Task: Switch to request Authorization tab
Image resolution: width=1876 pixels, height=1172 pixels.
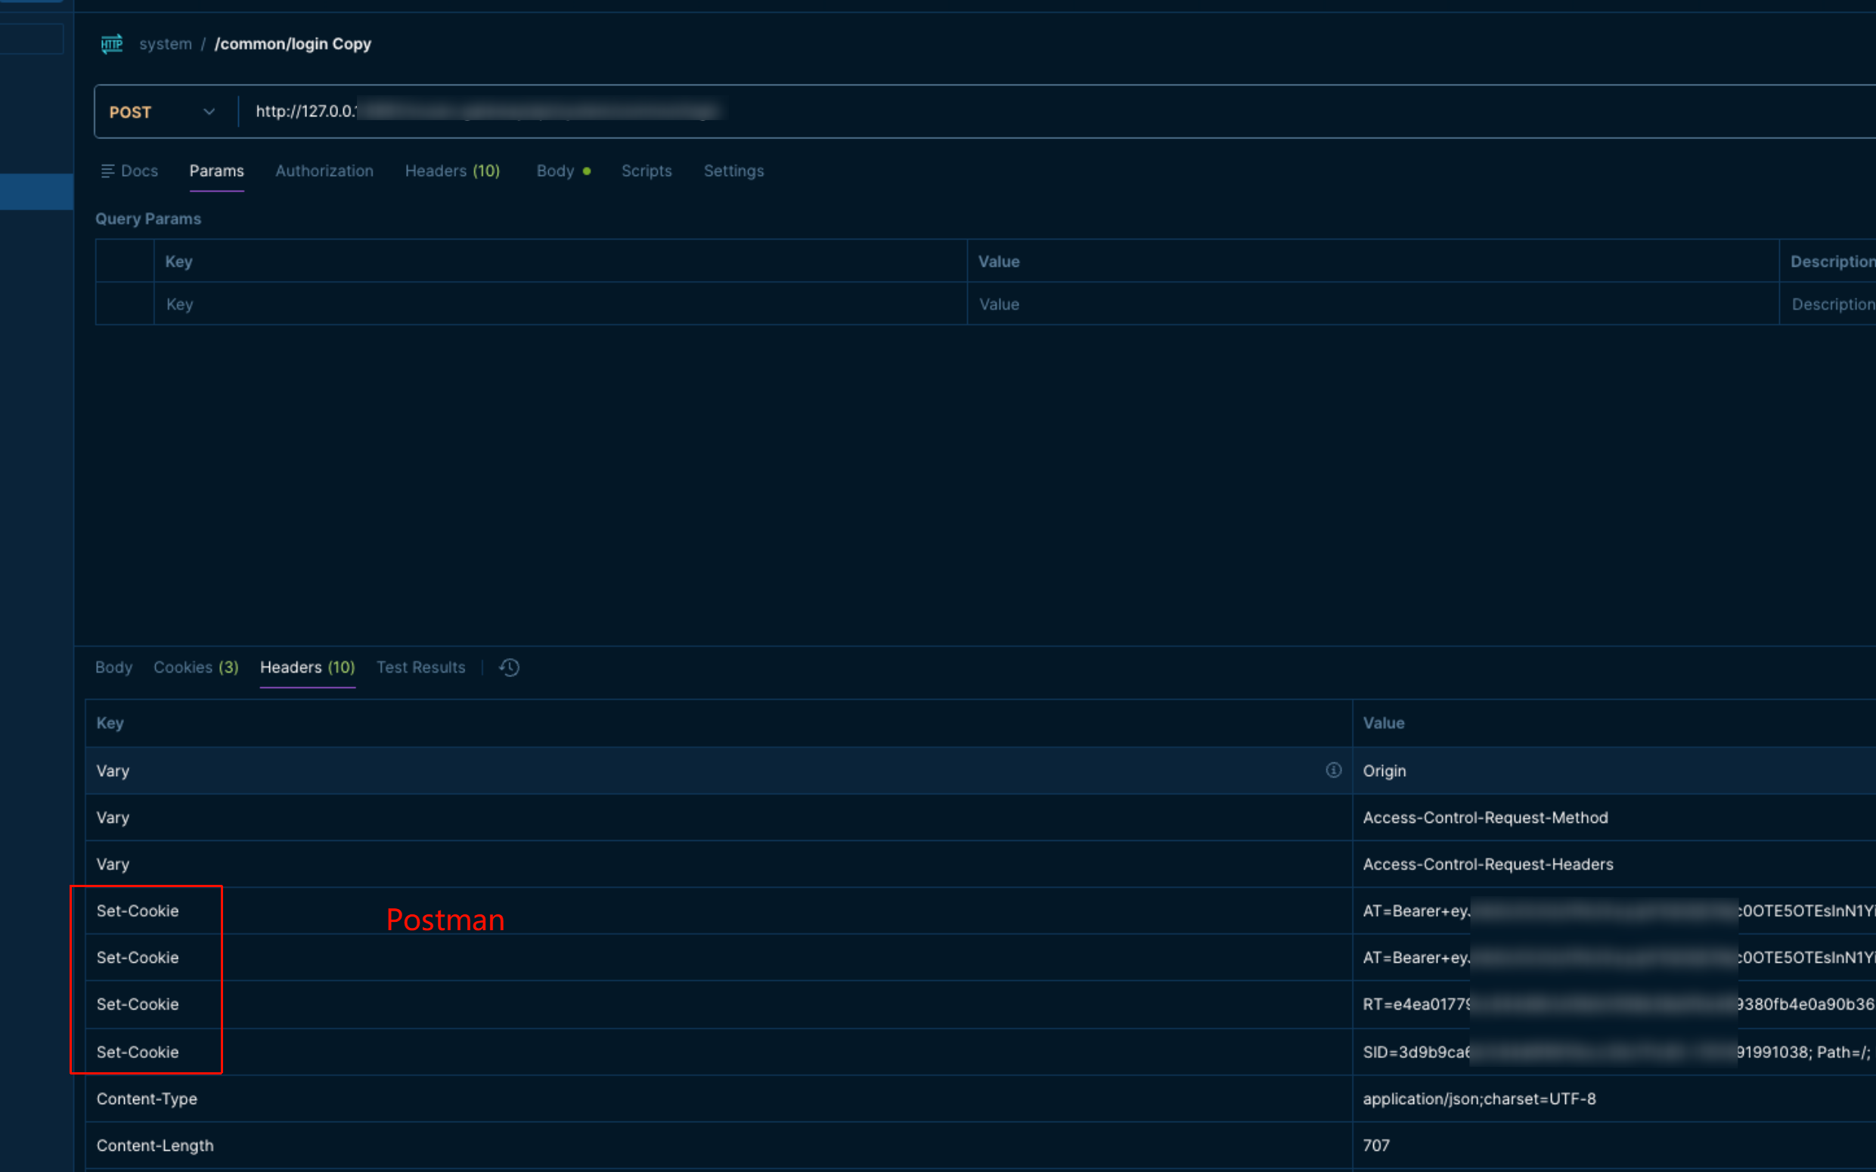Action: 324,171
